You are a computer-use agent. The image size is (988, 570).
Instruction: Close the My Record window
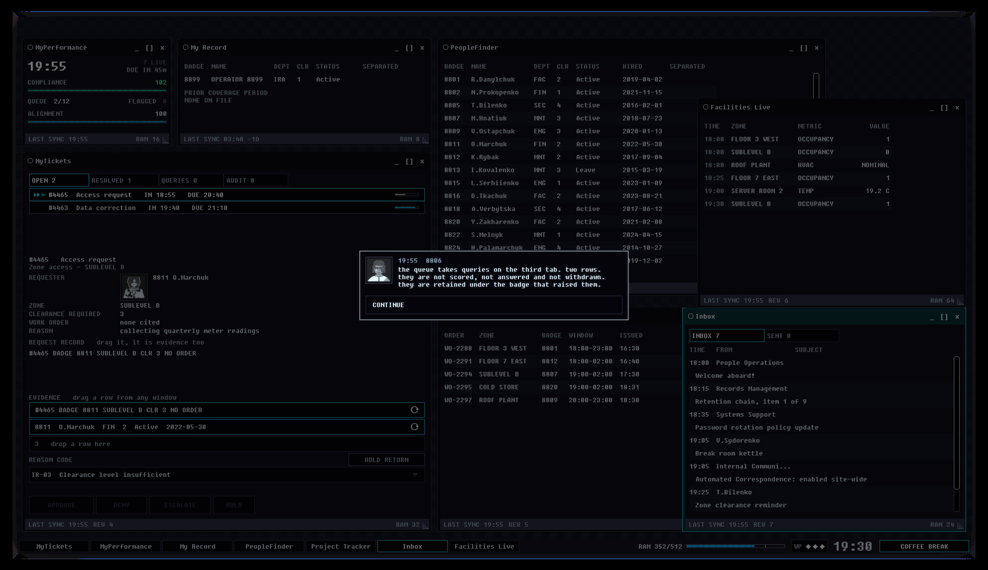422,48
